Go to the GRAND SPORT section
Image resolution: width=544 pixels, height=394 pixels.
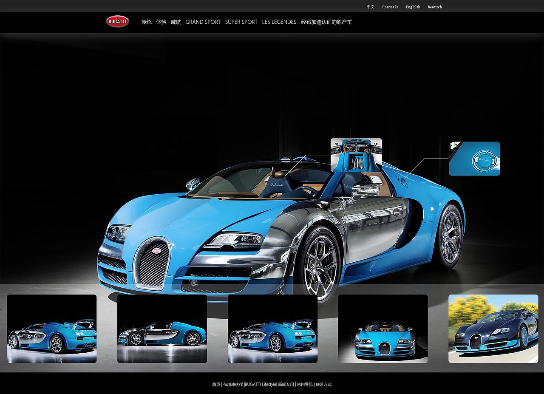pyautogui.click(x=203, y=22)
